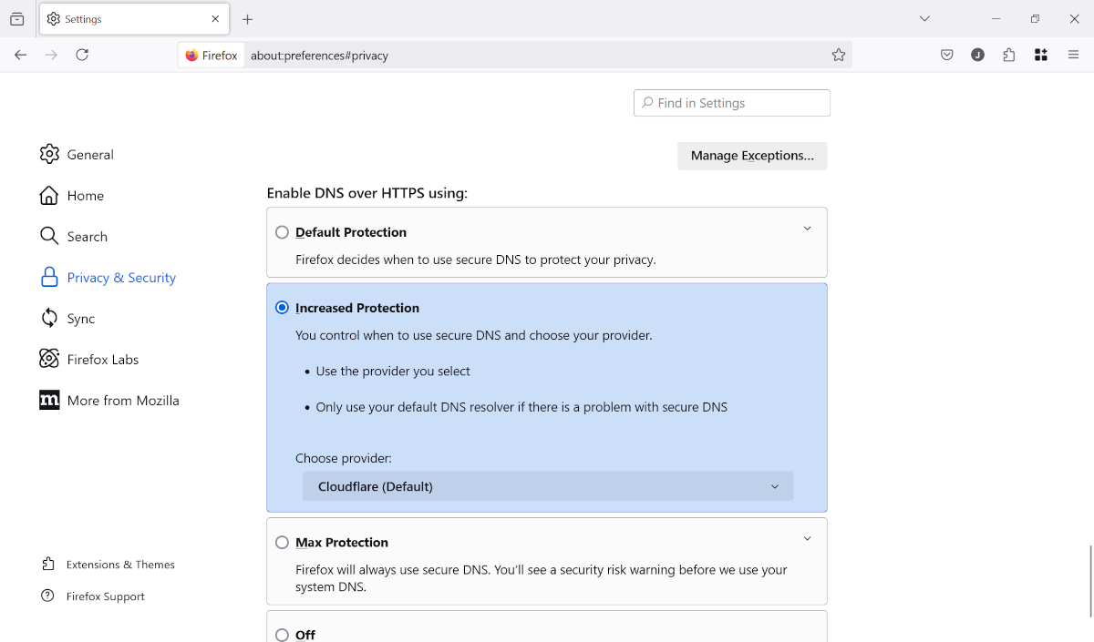
Task: Click the Find in Settings search field
Action: (731, 102)
